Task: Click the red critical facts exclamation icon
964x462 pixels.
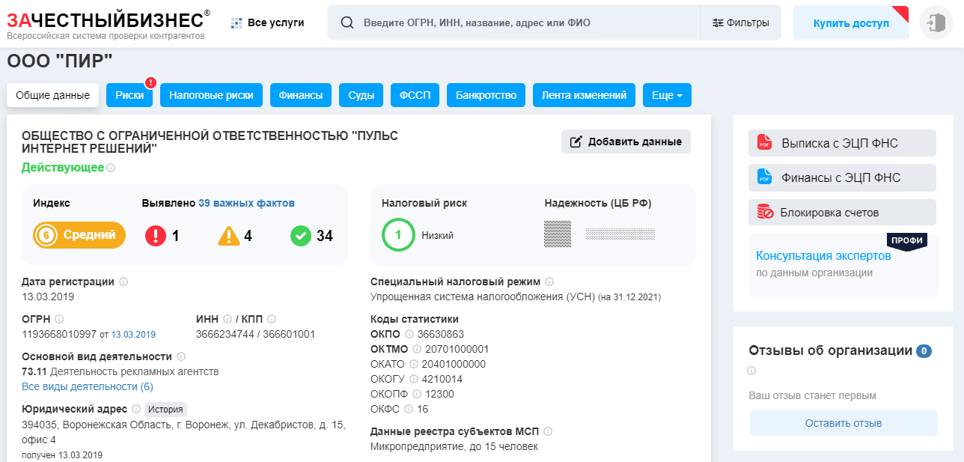Action: 155,236
